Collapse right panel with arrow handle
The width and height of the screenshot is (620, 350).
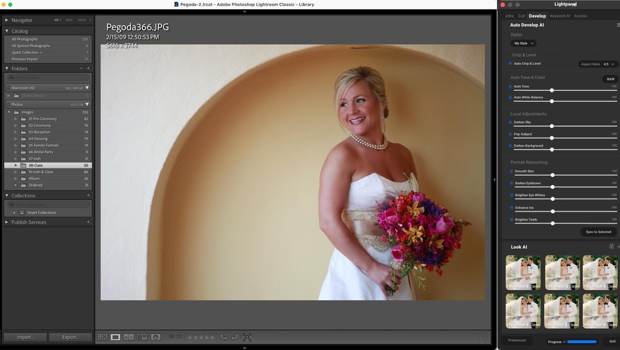point(494,180)
